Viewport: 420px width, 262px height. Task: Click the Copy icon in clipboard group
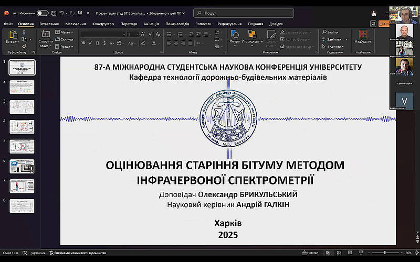24,39
